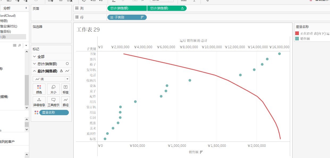Open the data pane options dropdown arrow
Viewport: 330px width, 158px height.
26,45
